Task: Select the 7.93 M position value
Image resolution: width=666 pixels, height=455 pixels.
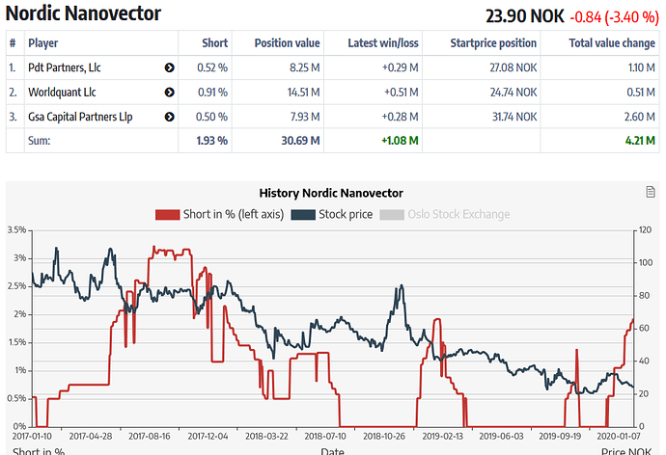Action: 305,117
